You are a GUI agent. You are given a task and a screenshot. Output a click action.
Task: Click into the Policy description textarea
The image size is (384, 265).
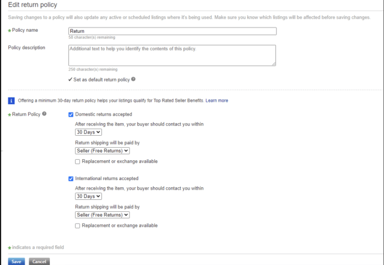coord(172,55)
